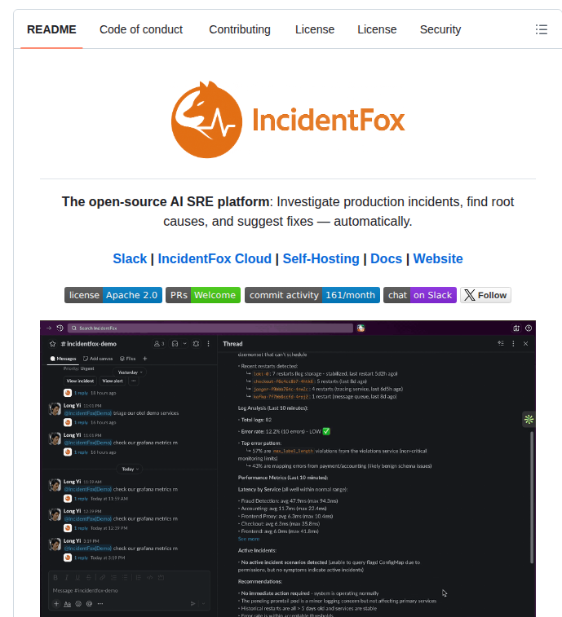Open the Slack link

click(x=130, y=258)
